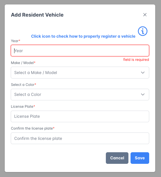This screenshot has width=161, height=177.
Task: Open the 'Select a Make / Model' combo box
Action: [76, 73]
